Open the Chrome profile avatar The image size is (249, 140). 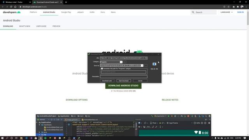tap(242, 7)
